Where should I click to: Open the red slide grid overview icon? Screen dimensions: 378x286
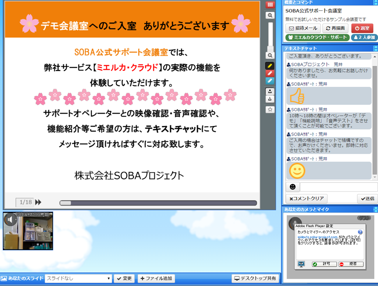click(270, 5)
